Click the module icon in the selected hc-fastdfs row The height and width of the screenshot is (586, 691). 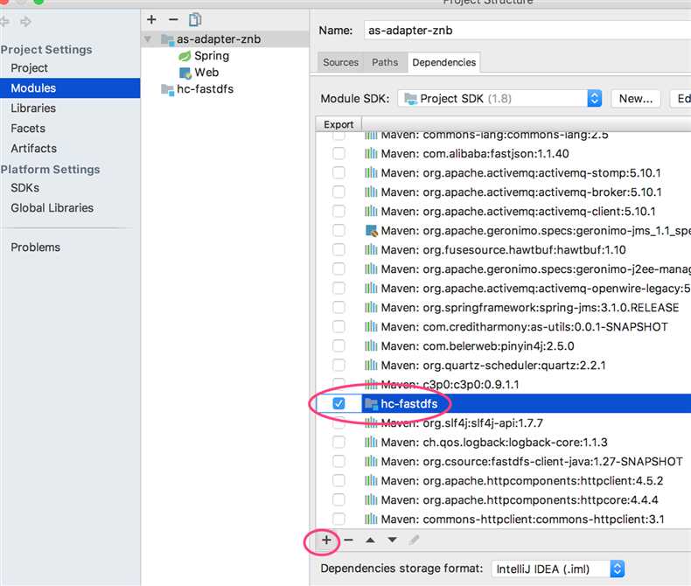pos(372,403)
